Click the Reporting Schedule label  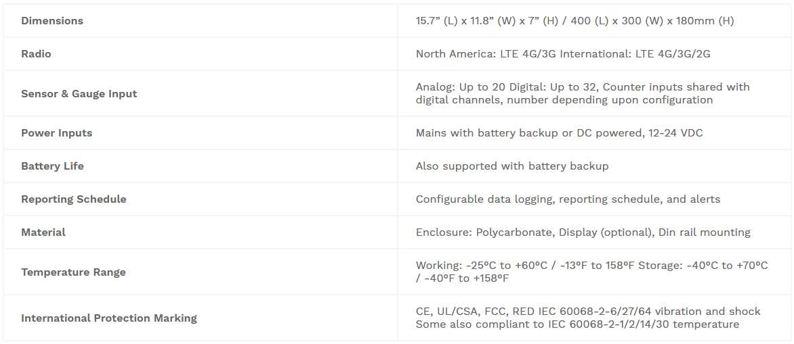[x=73, y=199]
